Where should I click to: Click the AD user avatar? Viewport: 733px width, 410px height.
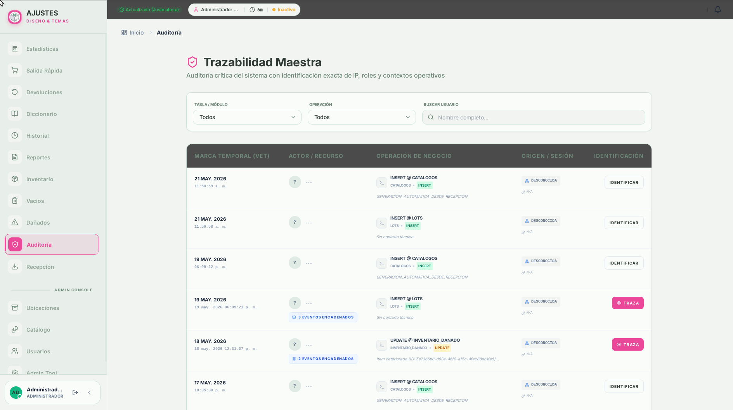click(16, 393)
